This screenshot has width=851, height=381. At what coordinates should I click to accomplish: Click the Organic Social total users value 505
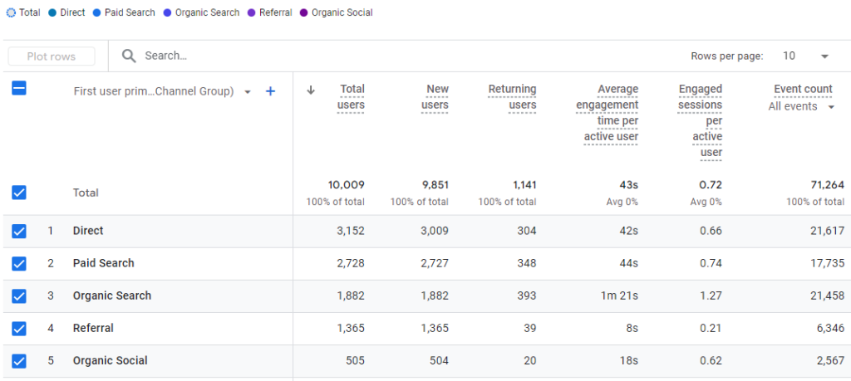pos(356,361)
